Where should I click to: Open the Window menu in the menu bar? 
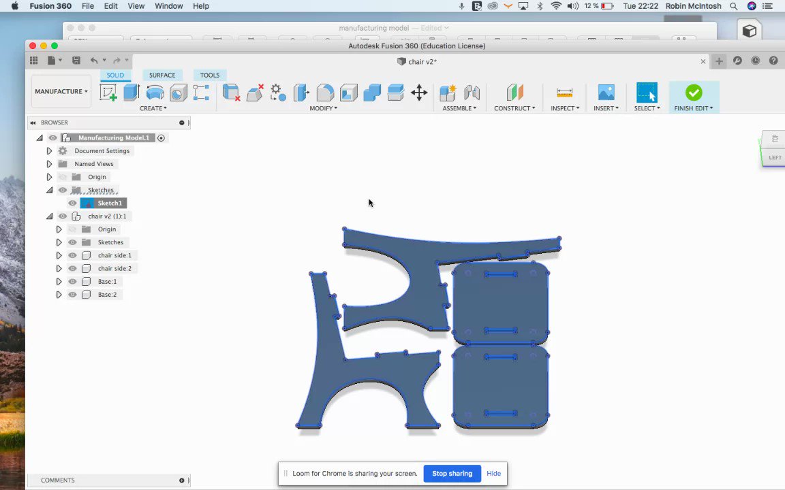(x=169, y=6)
